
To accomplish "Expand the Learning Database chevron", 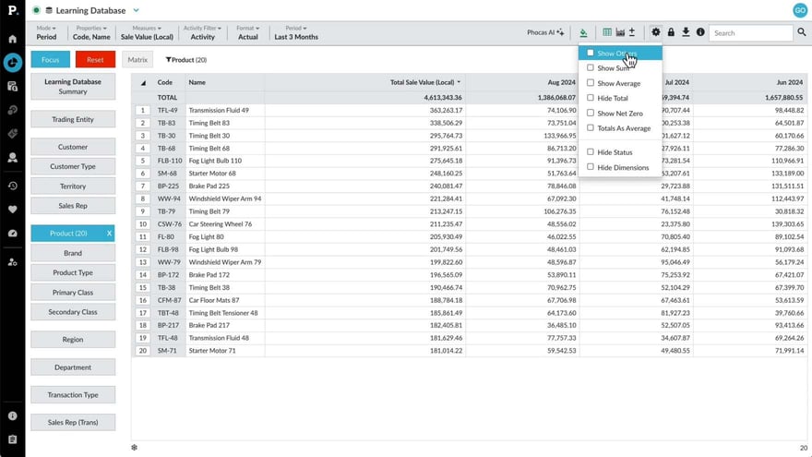I will (x=137, y=10).
